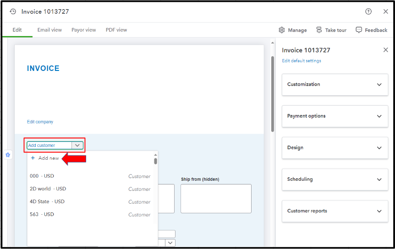Open the Feedback form
The image size is (395, 249).
coord(371,30)
